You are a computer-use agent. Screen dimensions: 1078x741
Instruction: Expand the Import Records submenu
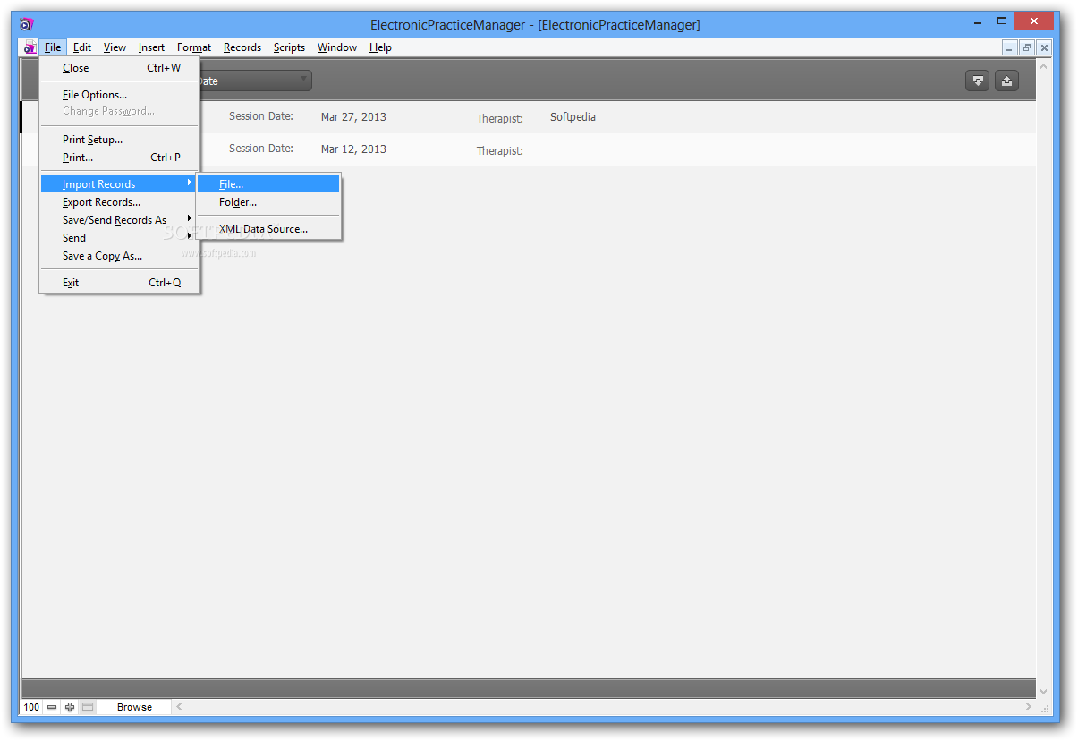pyautogui.click(x=118, y=184)
